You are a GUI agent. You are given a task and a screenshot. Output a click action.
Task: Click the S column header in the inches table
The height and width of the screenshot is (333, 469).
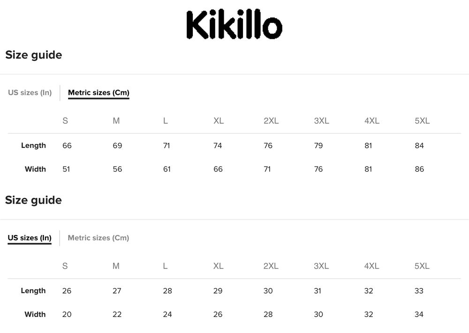65,266
